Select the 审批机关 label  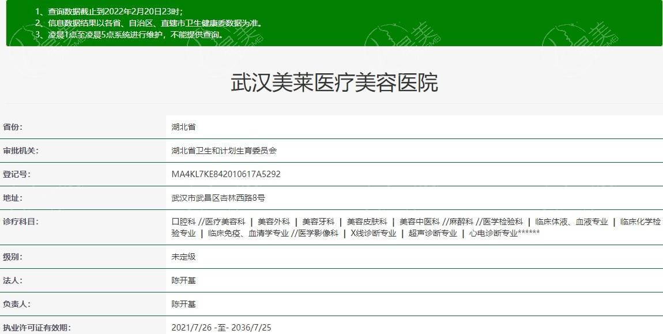[21, 151]
